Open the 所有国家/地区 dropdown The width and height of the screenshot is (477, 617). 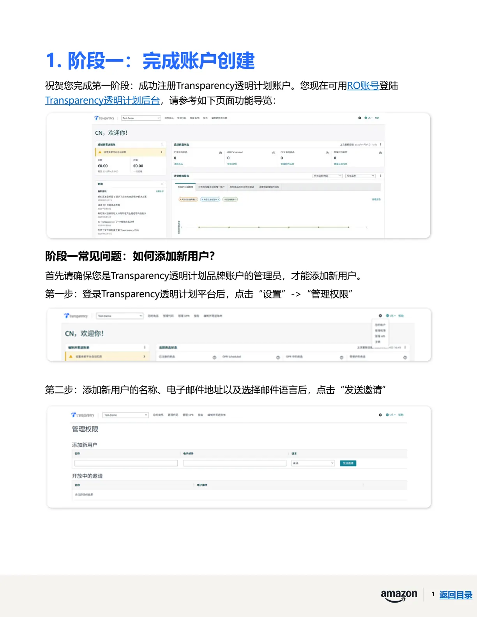click(327, 176)
